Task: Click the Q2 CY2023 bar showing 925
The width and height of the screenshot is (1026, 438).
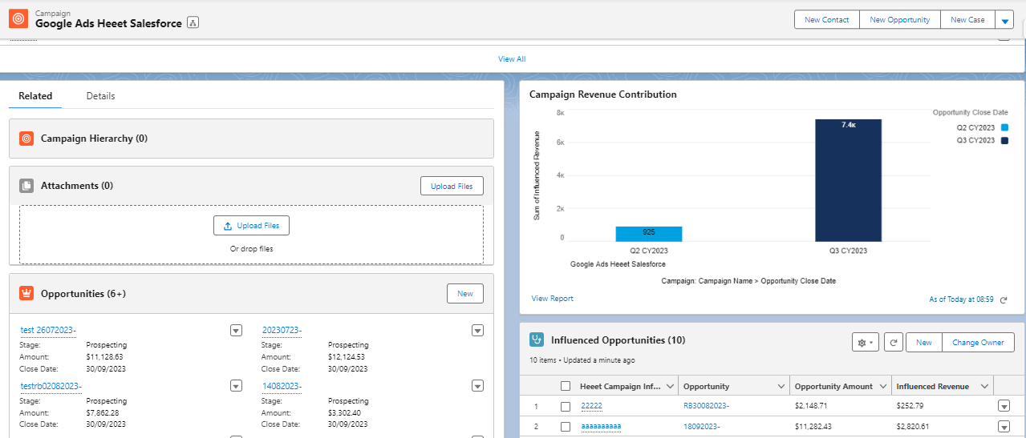Action: tap(649, 234)
